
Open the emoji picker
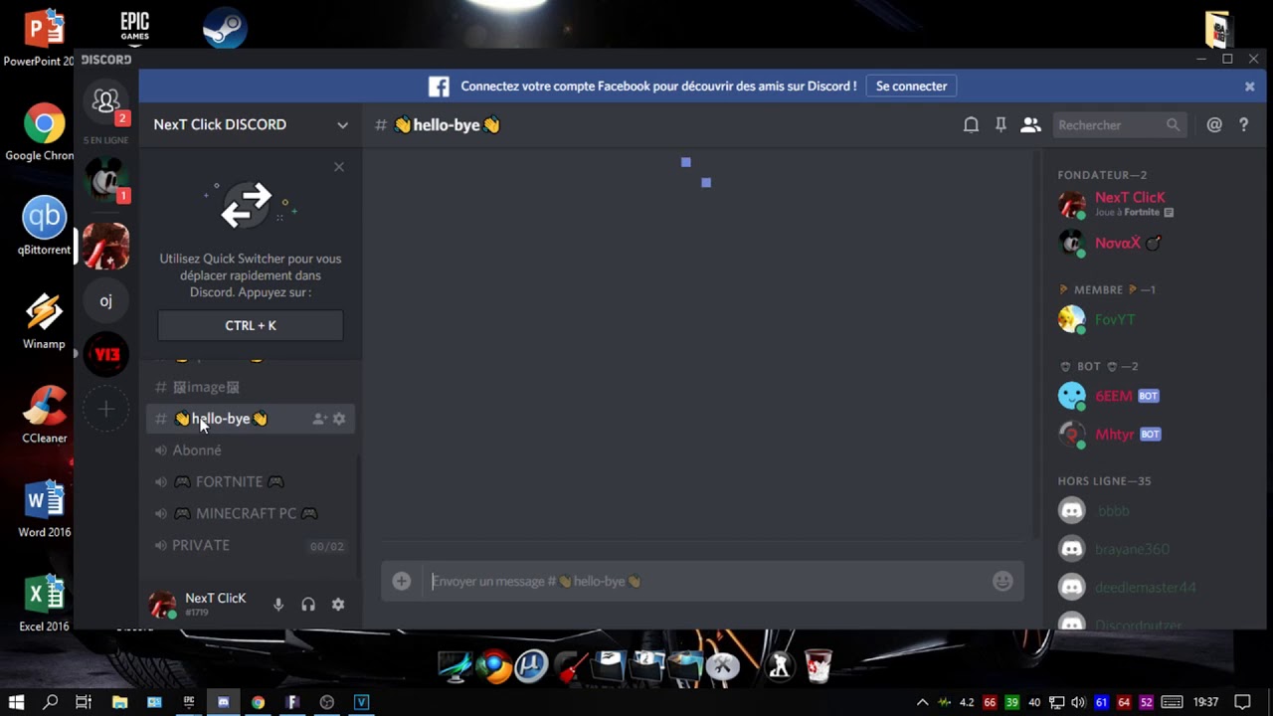[x=1002, y=581]
